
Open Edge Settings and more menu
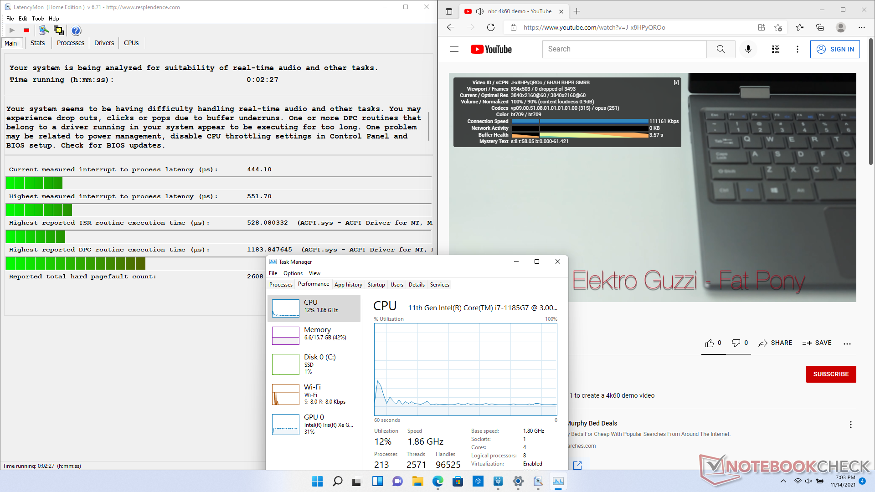(x=861, y=27)
